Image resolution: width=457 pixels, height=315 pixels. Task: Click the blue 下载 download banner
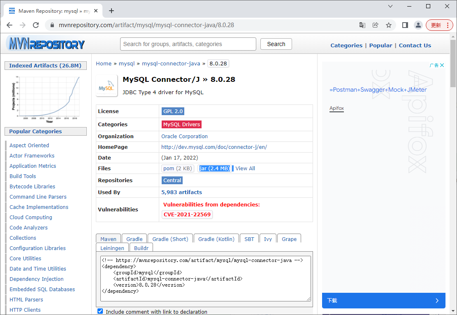pos(383,301)
